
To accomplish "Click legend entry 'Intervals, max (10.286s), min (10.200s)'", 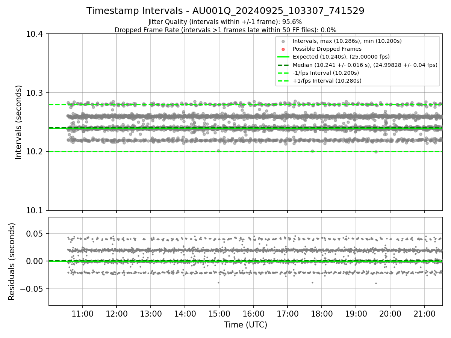I will (x=347, y=41).
